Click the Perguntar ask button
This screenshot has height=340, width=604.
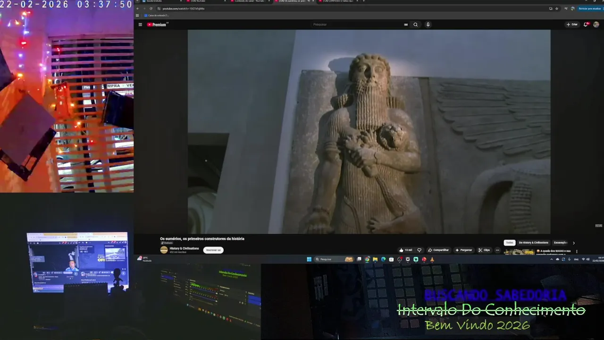point(464,250)
